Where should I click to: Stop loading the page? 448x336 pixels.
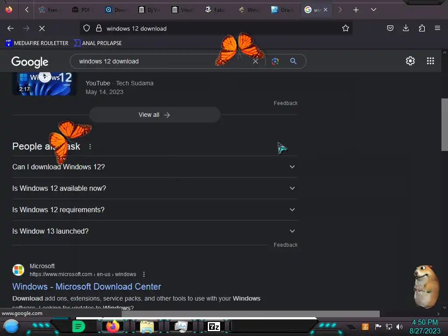tap(42, 28)
